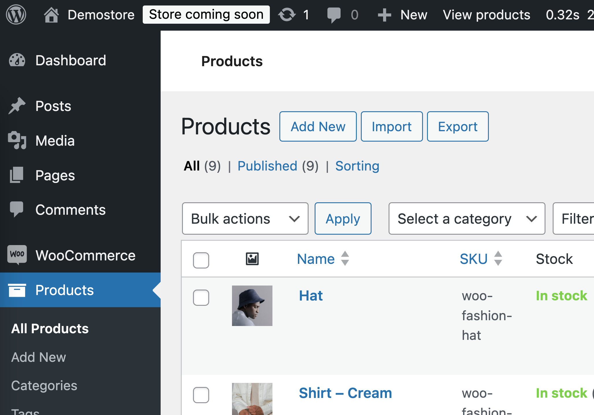Open the Bulk actions dropdown

(245, 218)
